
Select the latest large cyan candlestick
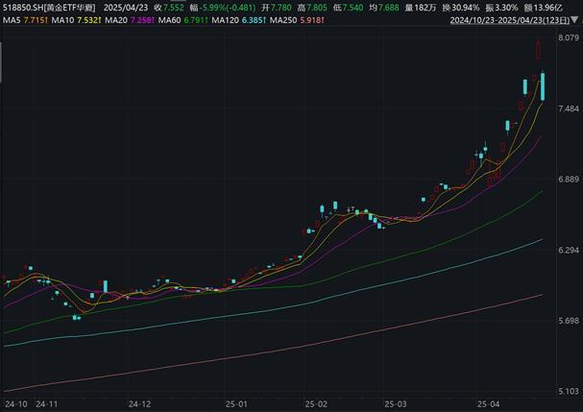543,86
